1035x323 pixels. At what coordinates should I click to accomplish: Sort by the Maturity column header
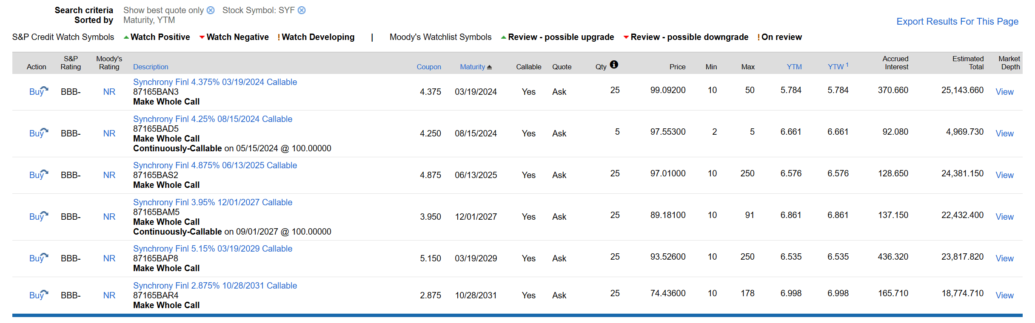[472, 67]
